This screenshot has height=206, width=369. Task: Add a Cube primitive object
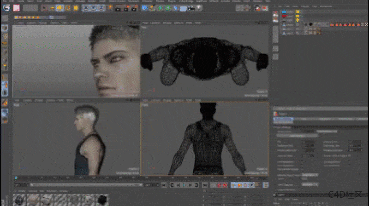145,8
